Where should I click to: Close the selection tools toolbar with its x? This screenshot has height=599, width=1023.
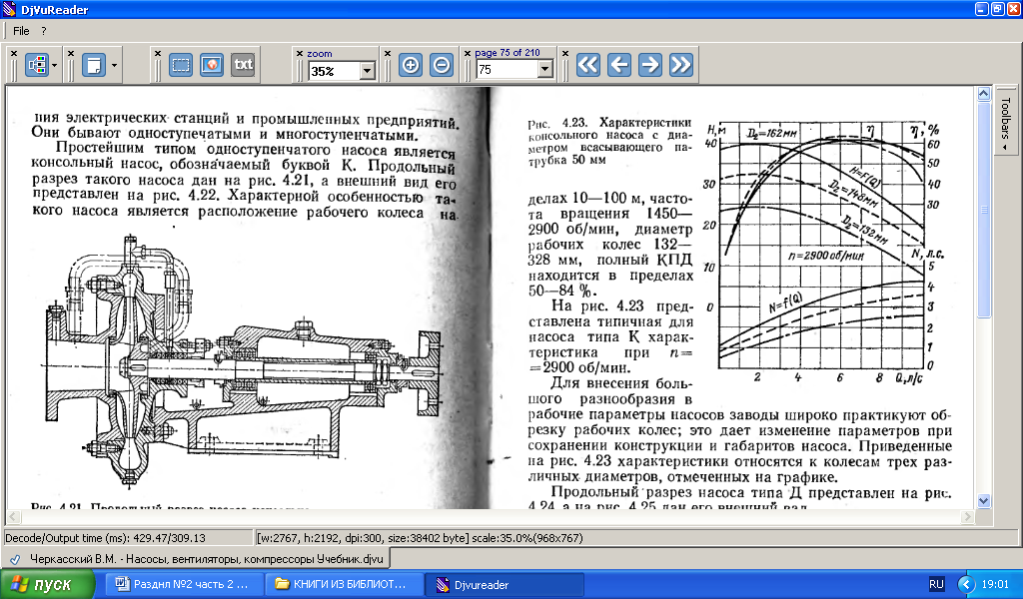[x=157, y=54]
